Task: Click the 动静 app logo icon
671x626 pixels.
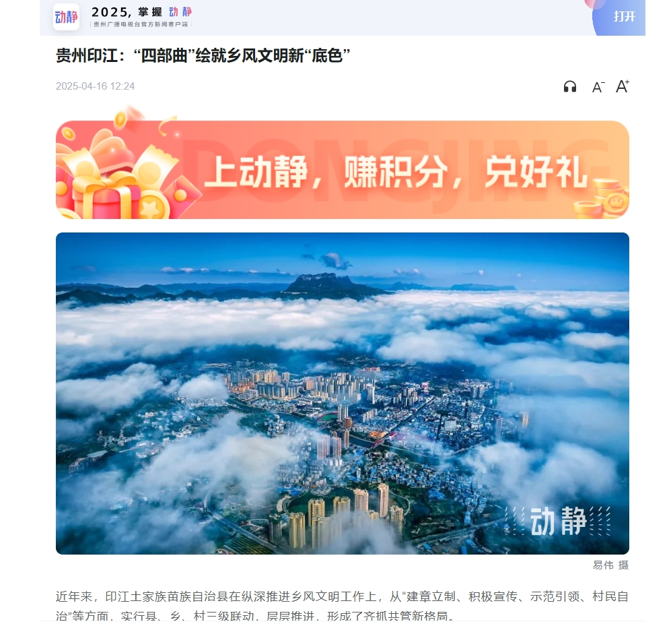Action: pyautogui.click(x=67, y=17)
